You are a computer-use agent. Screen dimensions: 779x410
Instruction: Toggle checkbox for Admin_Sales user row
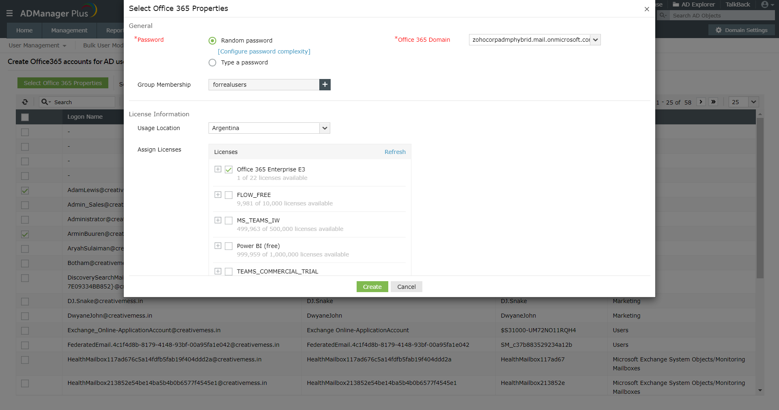click(x=25, y=205)
